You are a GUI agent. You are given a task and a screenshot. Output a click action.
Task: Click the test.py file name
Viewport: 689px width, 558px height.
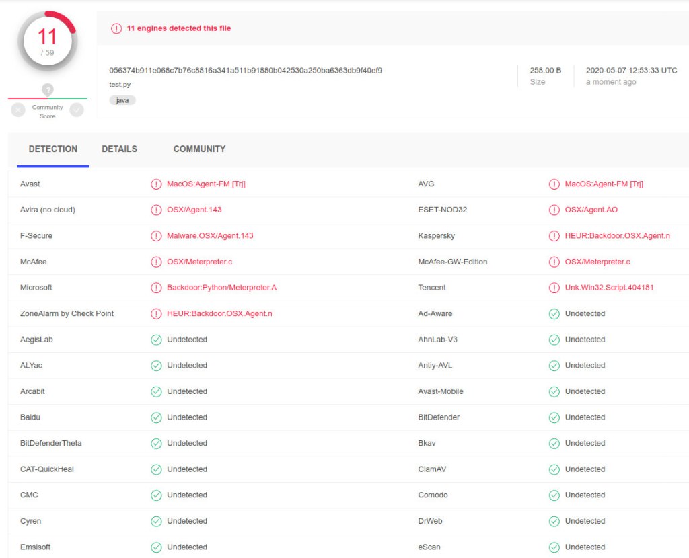(120, 85)
